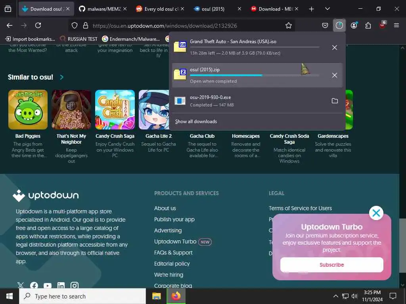This screenshot has height=304, width=406.
Task: Open Uptodown X (Twitter) icon
Action: point(21,285)
